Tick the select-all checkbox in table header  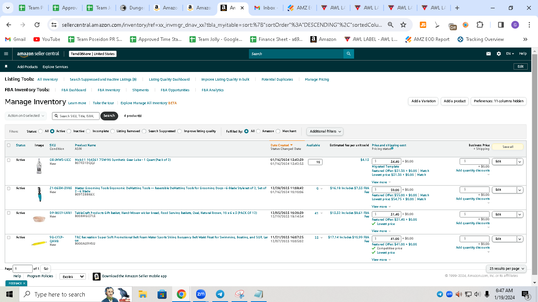9,145
